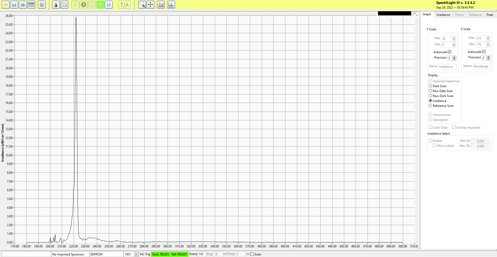This screenshot has width=497, height=257.
Task: Toggle the Color Data checkbox
Action: pyautogui.click(x=431, y=127)
